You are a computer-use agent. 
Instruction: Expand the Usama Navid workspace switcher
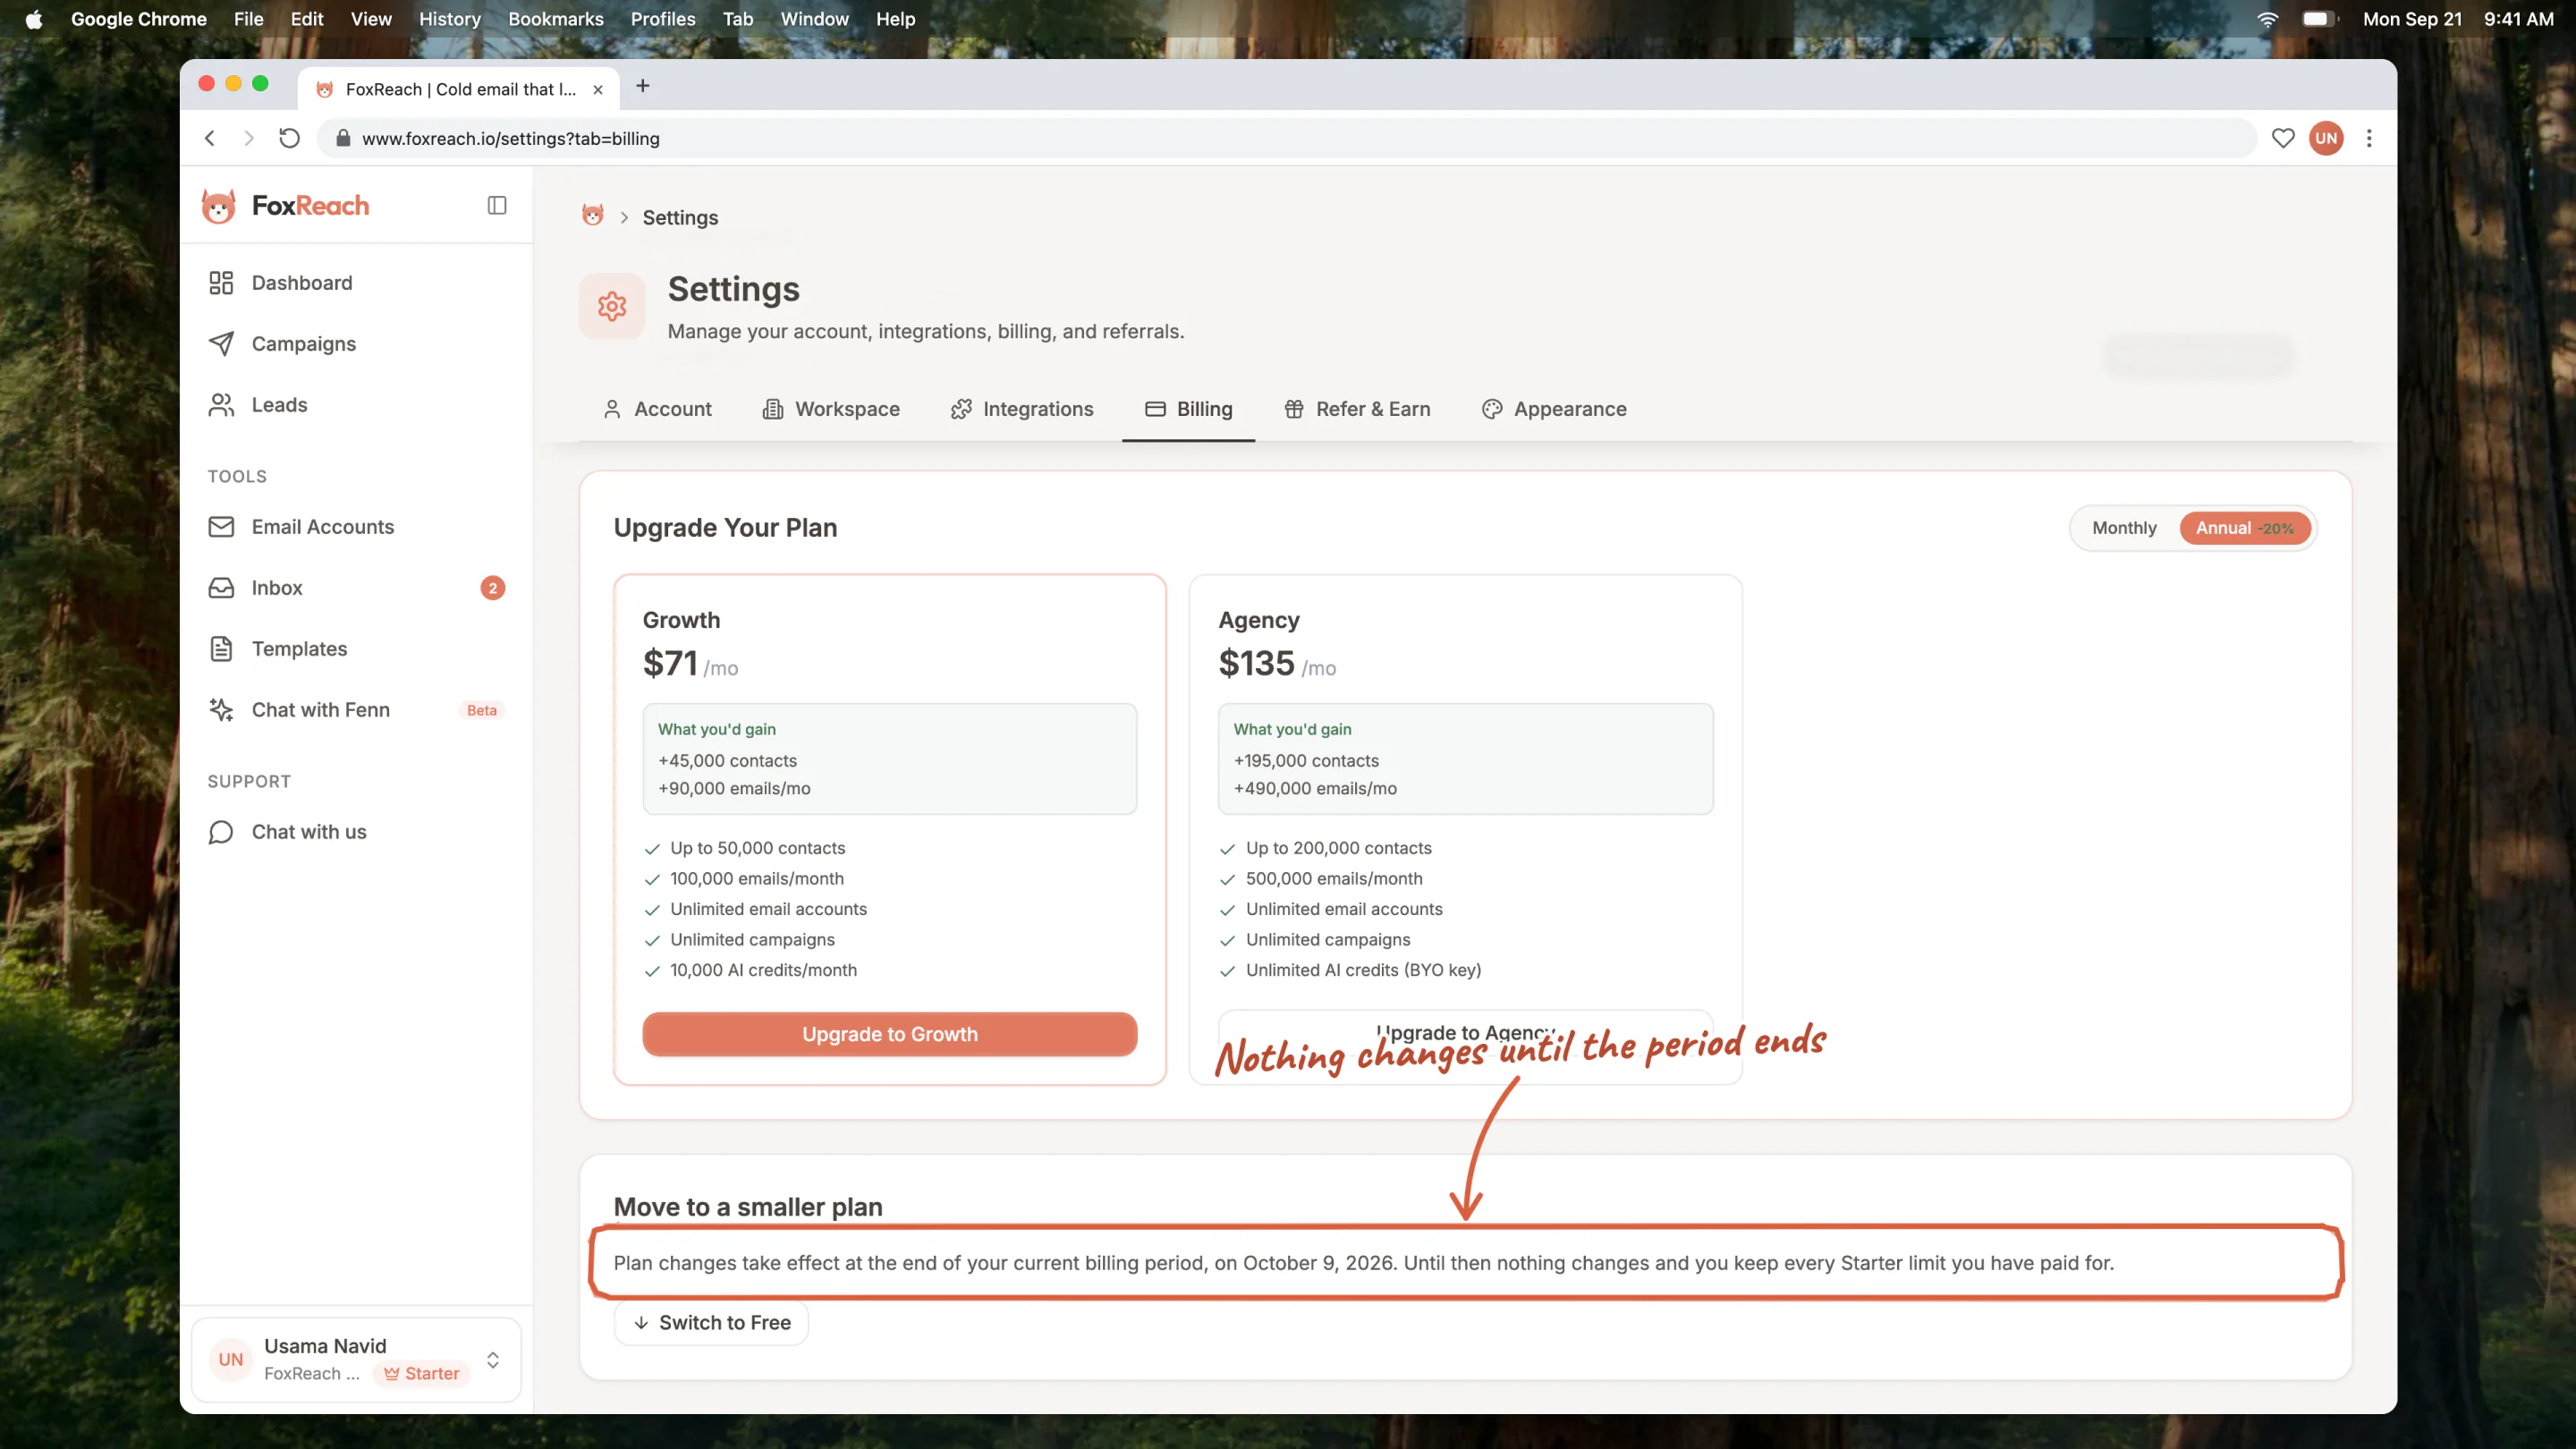point(356,1360)
